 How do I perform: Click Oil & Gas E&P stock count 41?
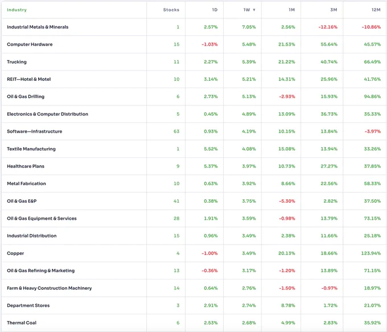tap(176, 201)
